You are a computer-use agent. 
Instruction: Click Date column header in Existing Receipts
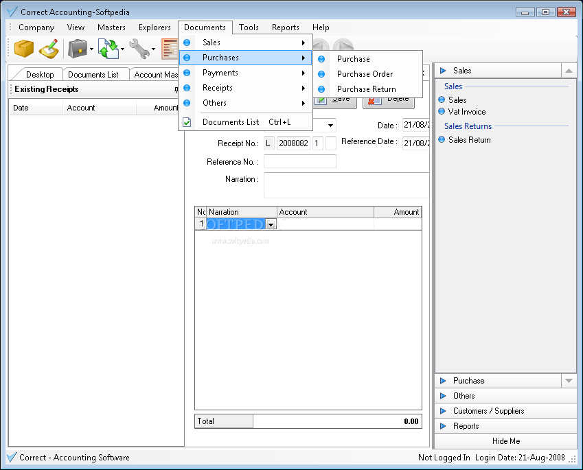coord(36,108)
